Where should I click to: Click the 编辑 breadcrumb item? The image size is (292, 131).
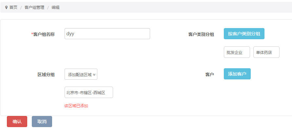(55, 7)
